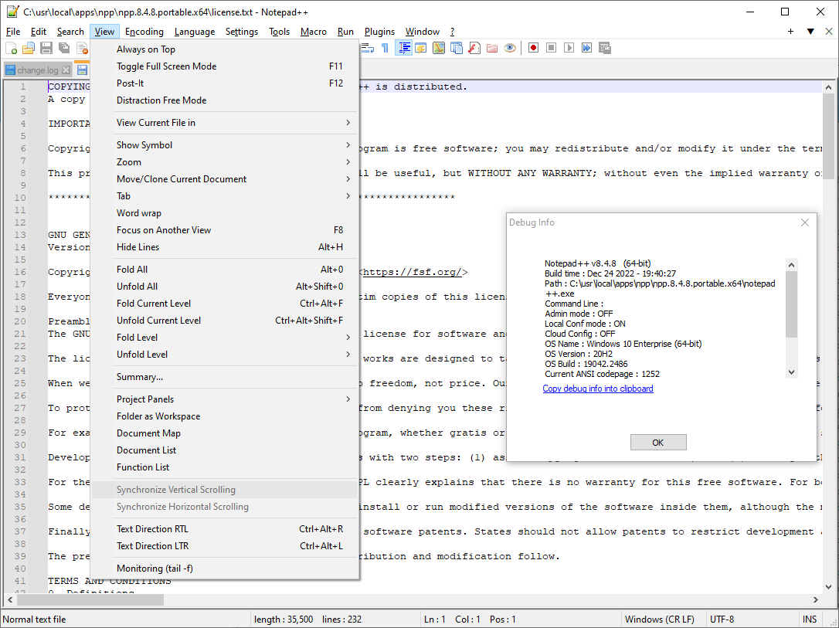
Task: Click the down-triangle icon beside the menu bar
Action: [x=810, y=32]
